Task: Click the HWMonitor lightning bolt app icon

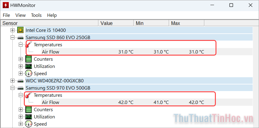Action: coord(5,5)
